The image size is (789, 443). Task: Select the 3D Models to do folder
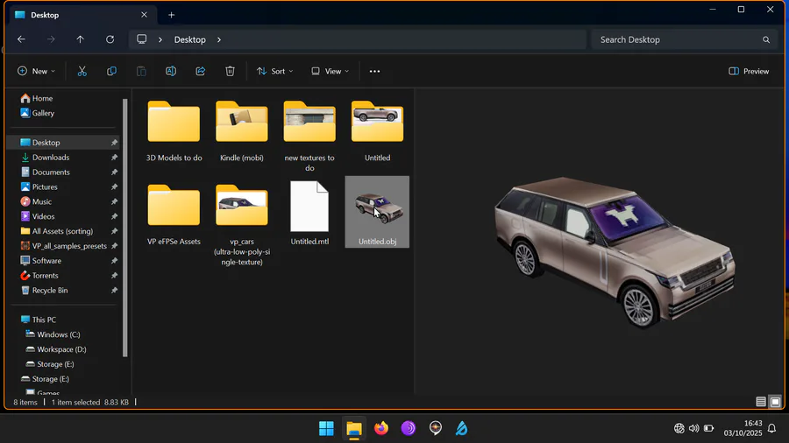tap(174, 131)
